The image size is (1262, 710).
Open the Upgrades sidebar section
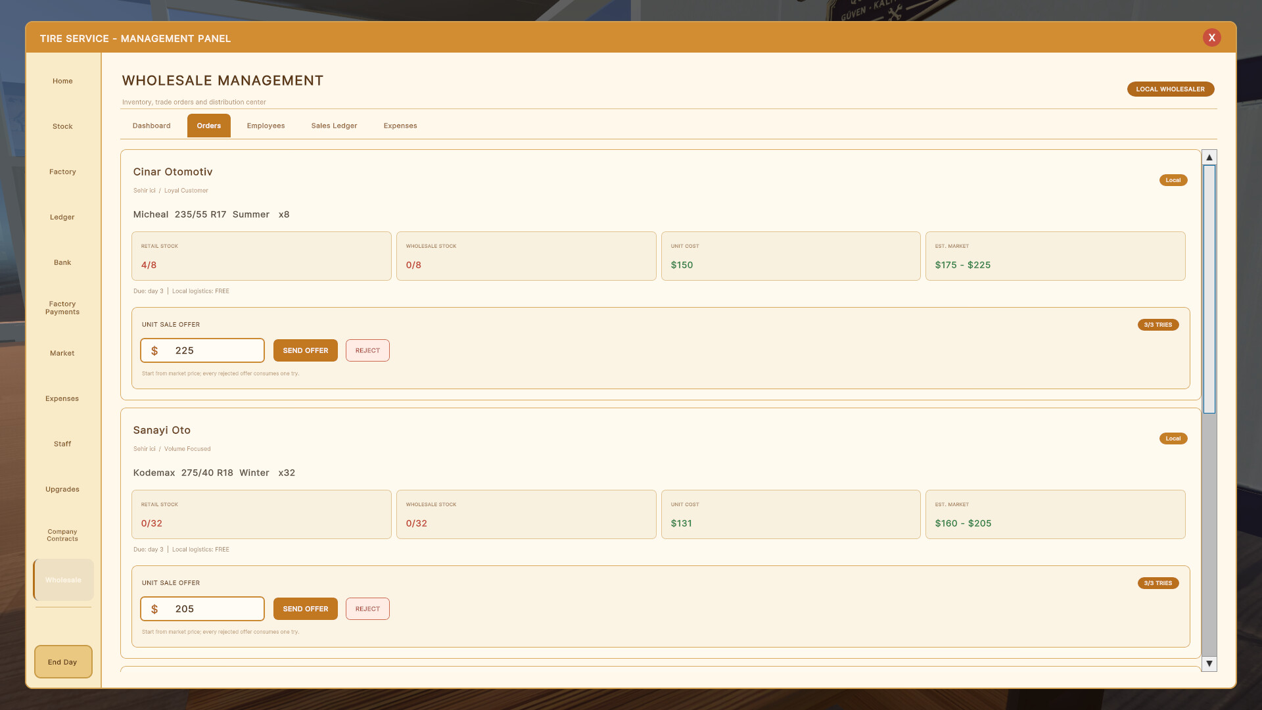point(62,489)
